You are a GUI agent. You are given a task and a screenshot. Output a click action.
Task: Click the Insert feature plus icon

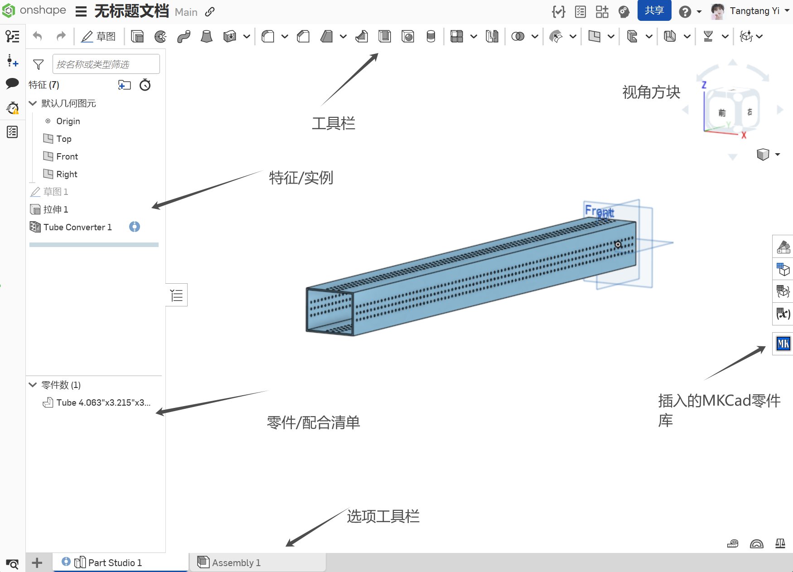(12, 60)
